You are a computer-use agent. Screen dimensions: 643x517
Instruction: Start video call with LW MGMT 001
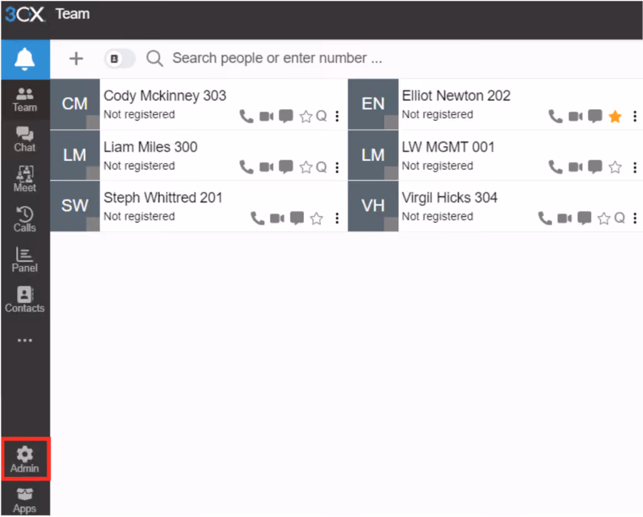[x=576, y=167]
